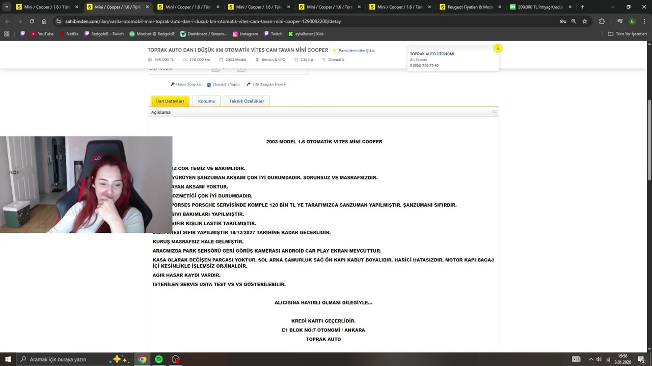Open TOPRAK AUTO OTONOMİ seller link

click(x=432, y=54)
